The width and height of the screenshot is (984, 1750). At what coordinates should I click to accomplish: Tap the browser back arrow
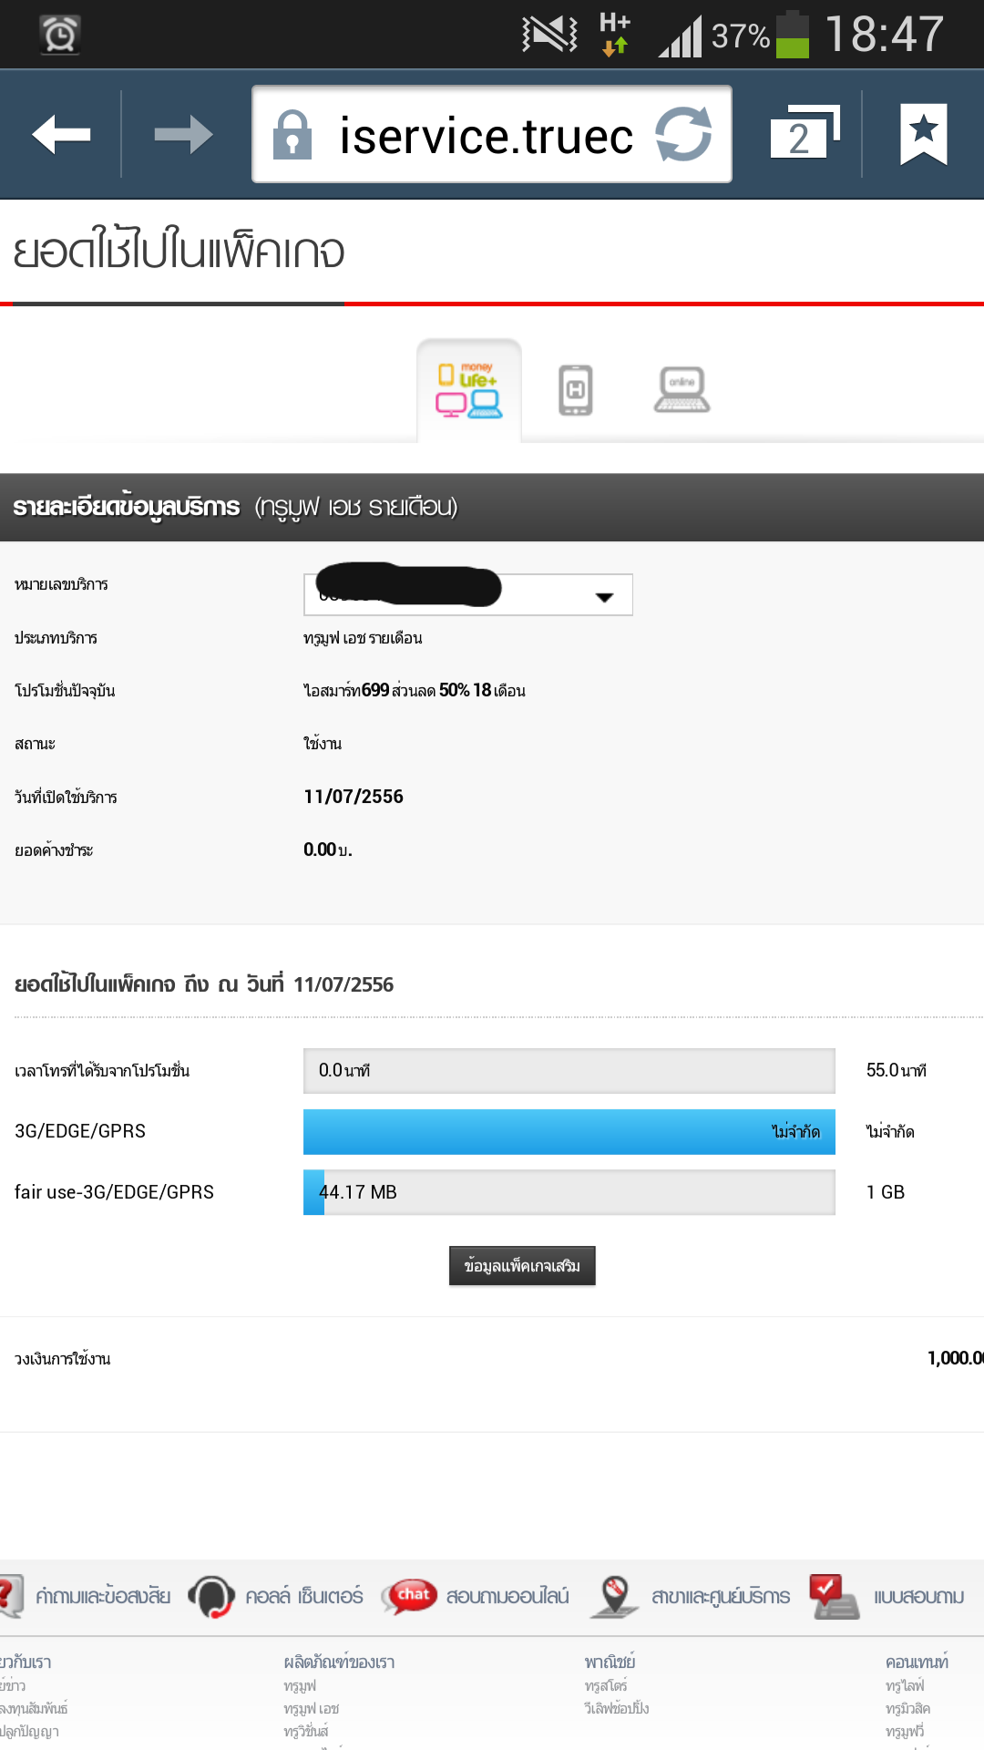61,135
